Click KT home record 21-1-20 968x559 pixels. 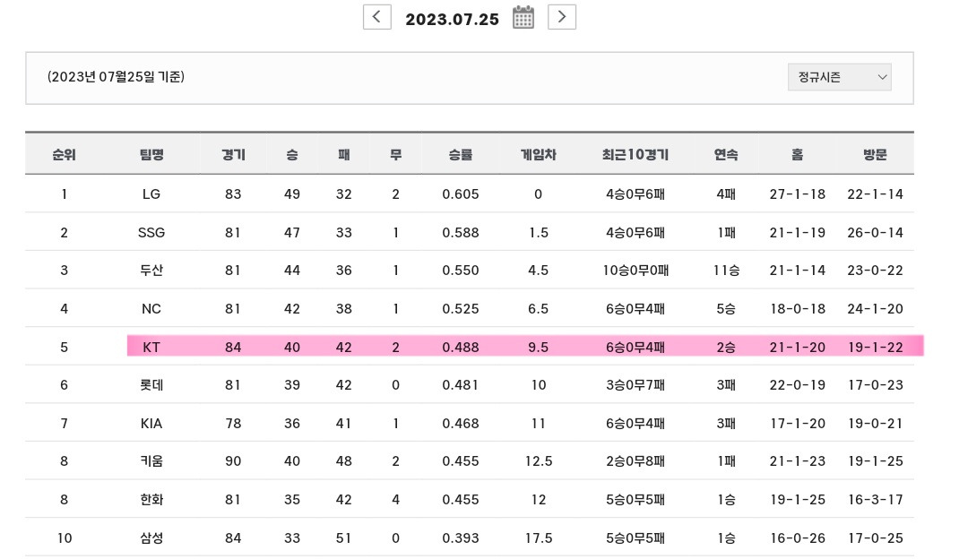pos(798,348)
